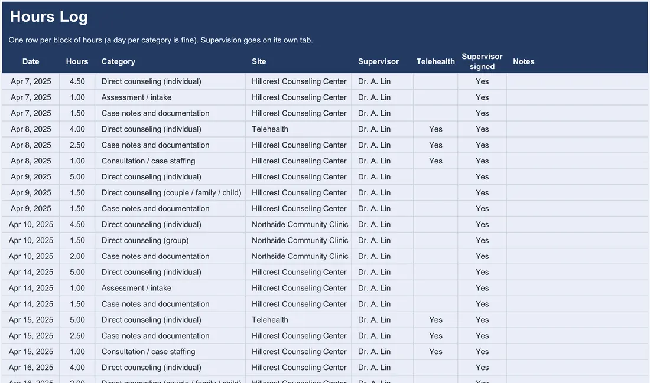
Task: Click the 2.00 hours cell on Apr 10, 2025
Action: click(x=77, y=256)
